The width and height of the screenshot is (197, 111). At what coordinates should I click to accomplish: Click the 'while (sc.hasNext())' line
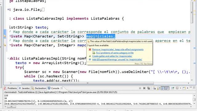48,76
